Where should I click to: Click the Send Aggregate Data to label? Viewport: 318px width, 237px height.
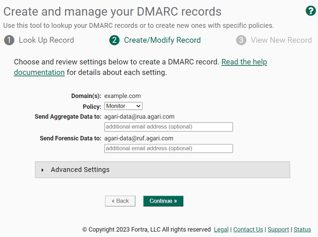tap(68, 117)
